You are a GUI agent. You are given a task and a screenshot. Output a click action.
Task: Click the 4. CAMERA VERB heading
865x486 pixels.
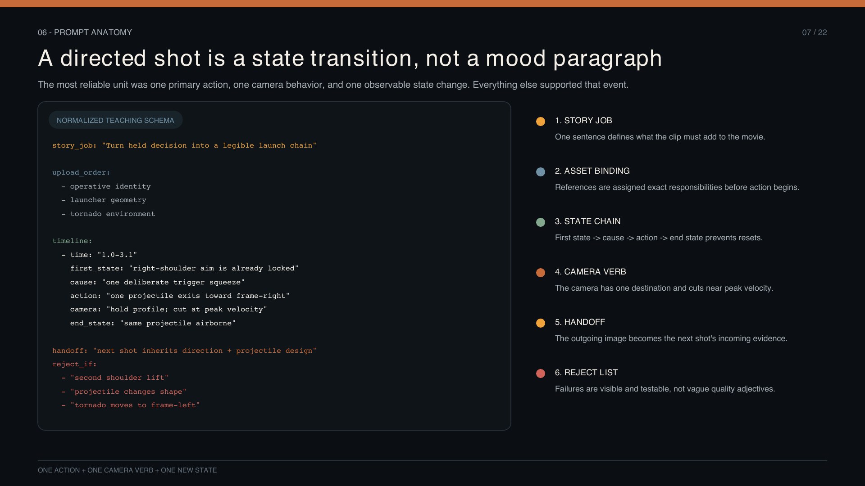point(590,272)
